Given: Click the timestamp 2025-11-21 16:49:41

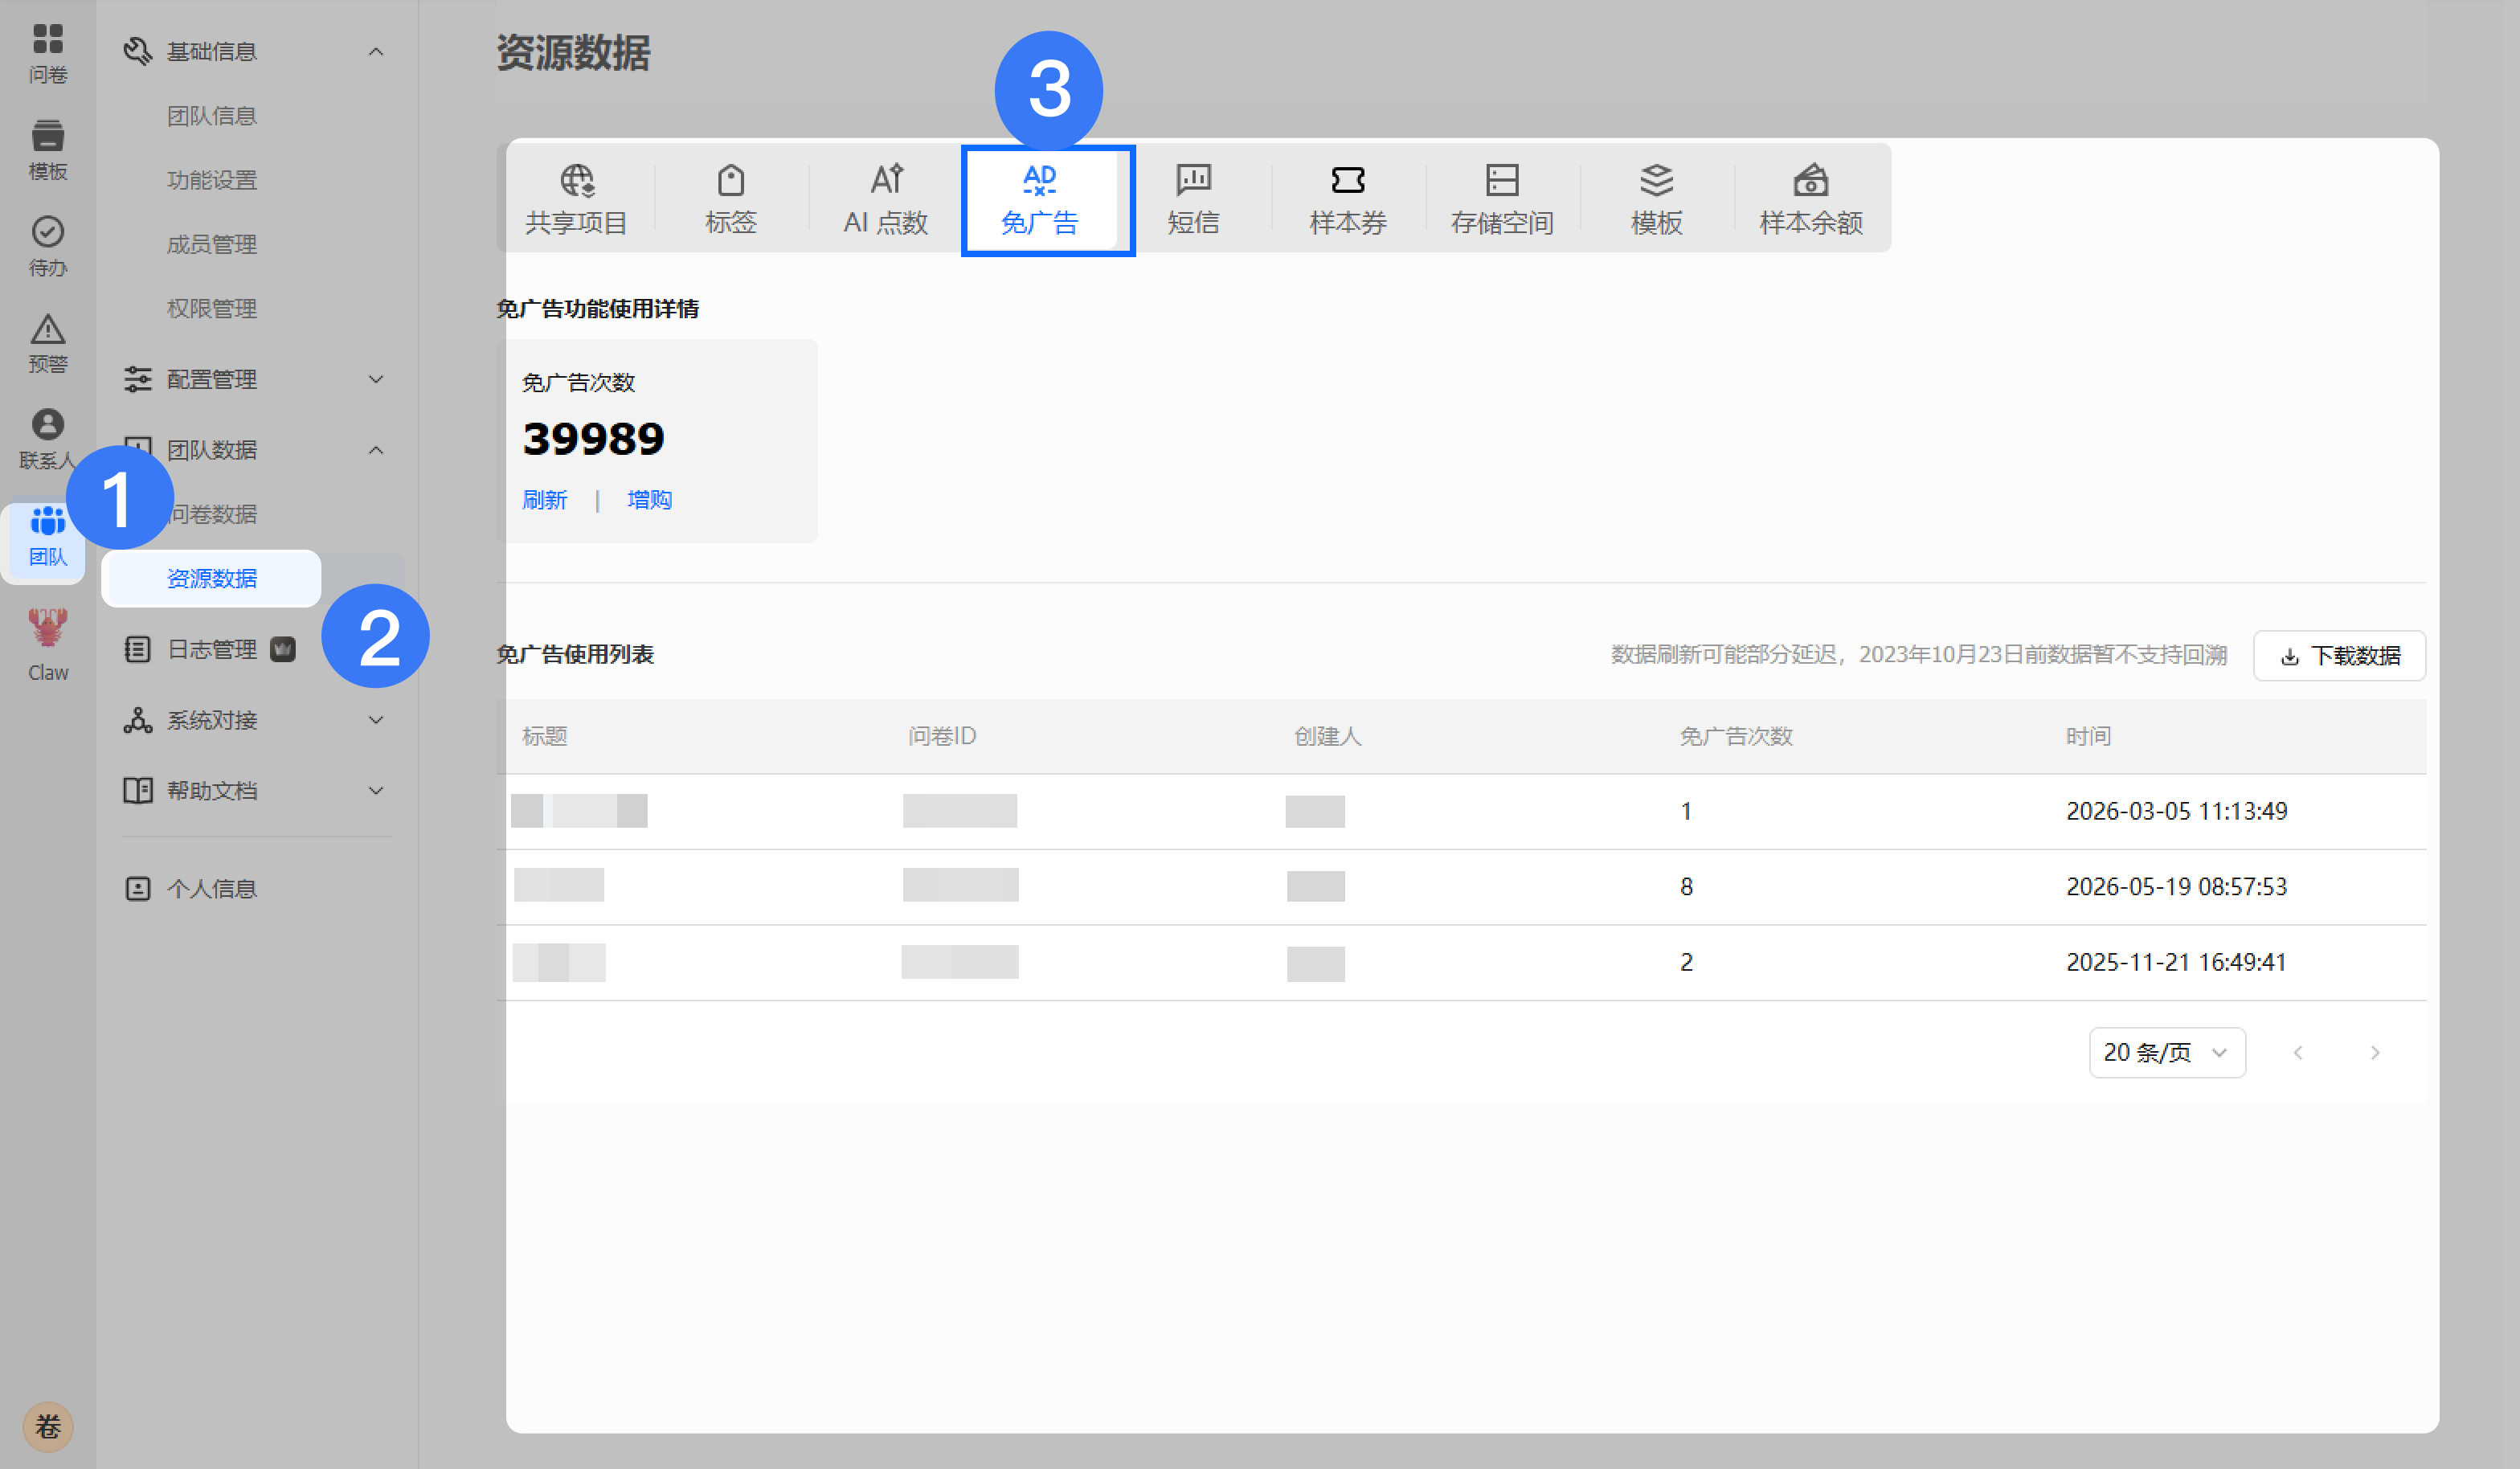Looking at the screenshot, I should (2177, 962).
